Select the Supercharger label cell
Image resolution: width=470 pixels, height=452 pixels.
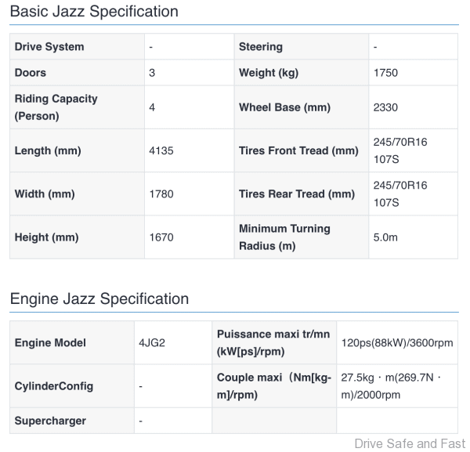[51, 421]
